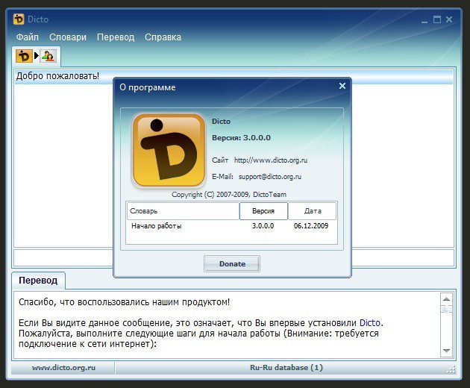Screen dimensions: 470x388
Task: Click the large Dicto logo in the about dialog
Action: click(169, 150)
